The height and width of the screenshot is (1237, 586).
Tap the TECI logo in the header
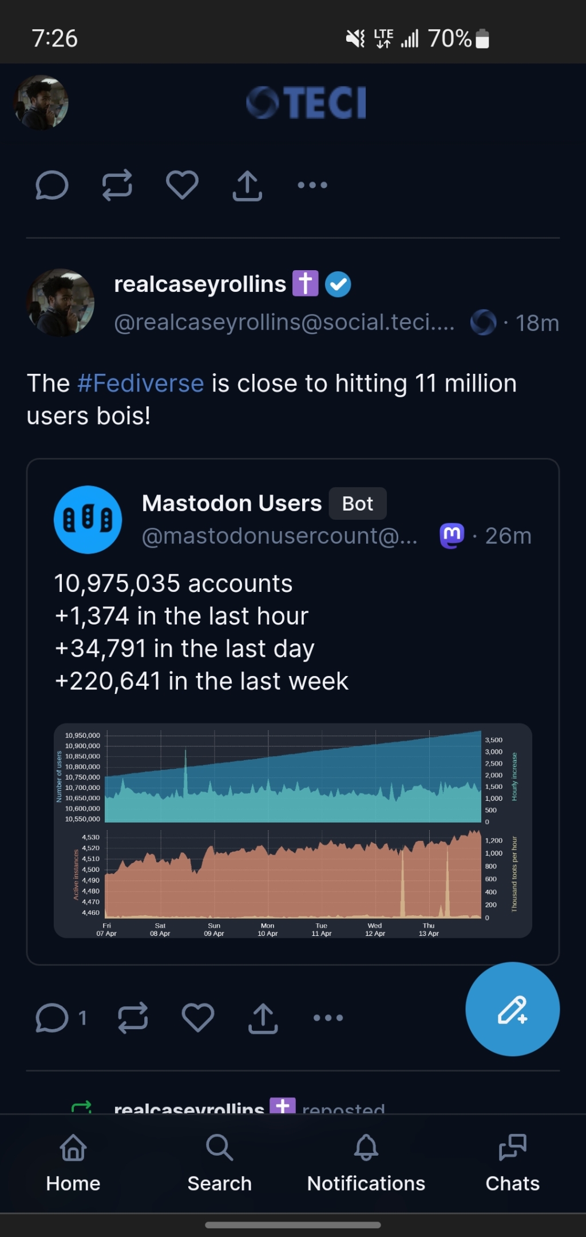[306, 103]
